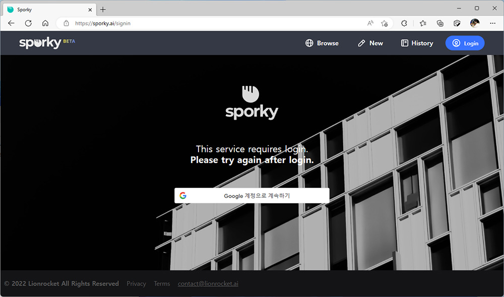Open a new browser tab

point(103,10)
